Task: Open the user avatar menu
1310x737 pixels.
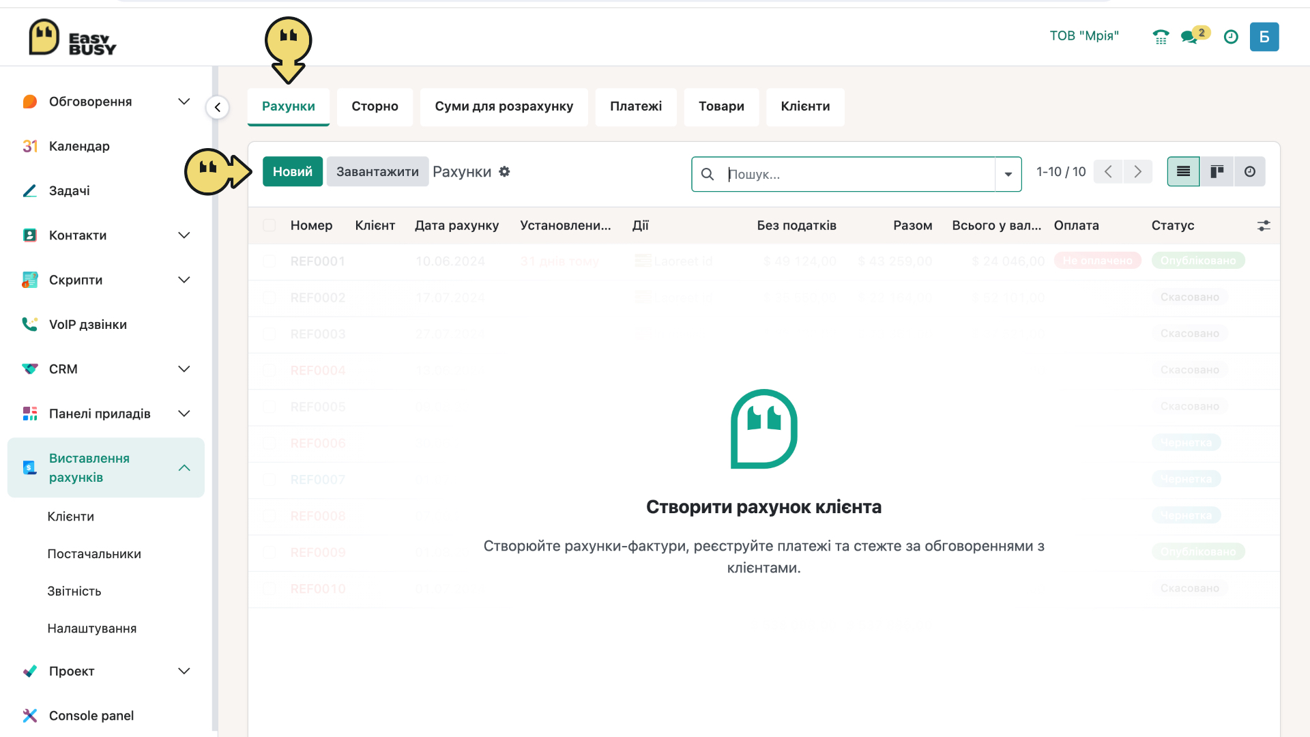Action: (x=1264, y=37)
